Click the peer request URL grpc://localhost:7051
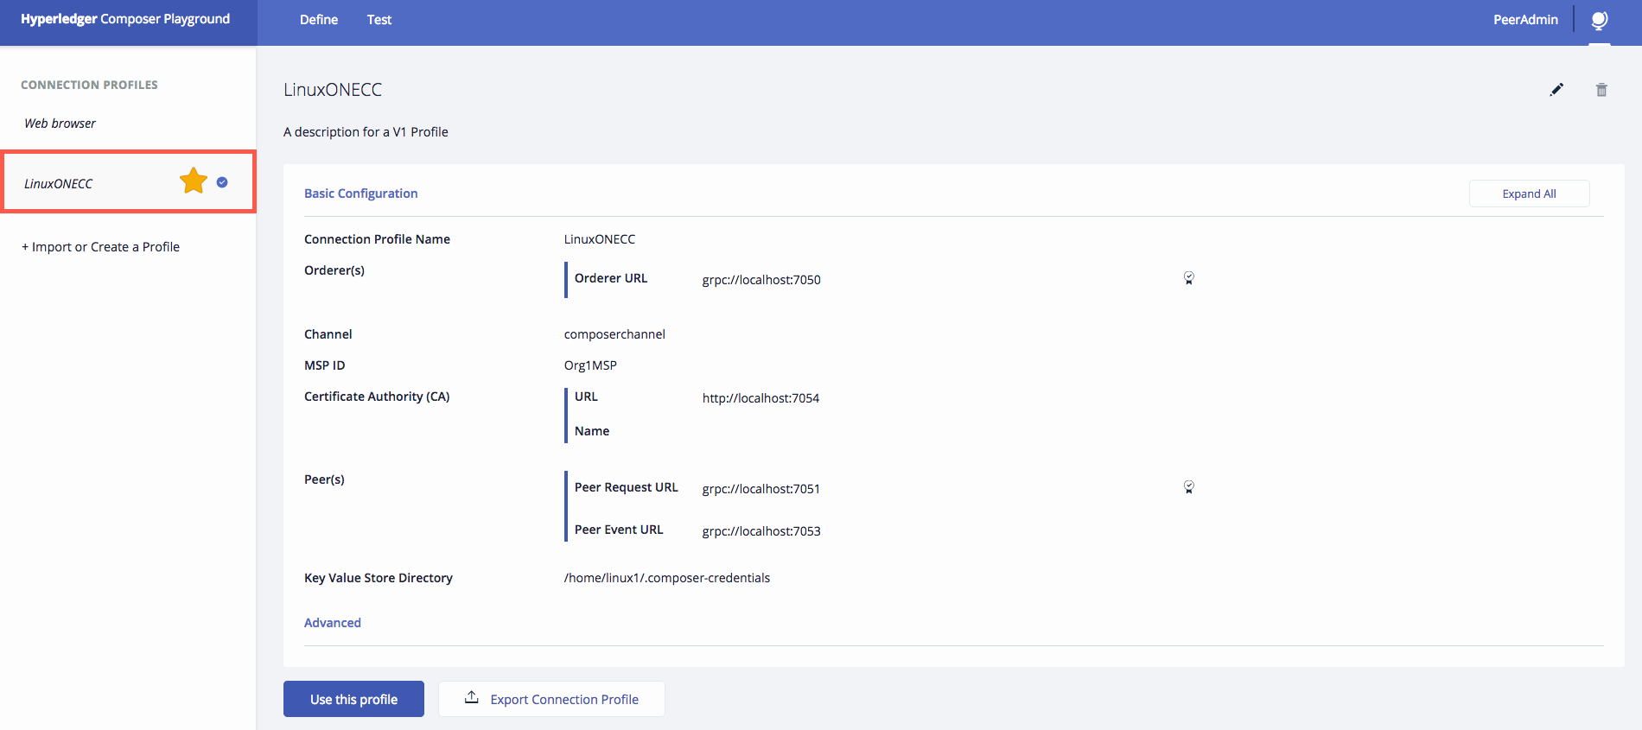This screenshot has height=730, width=1642. 761,489
